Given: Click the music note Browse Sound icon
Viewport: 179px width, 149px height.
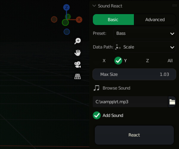Looking at the screenshot, I should tap(96, 88).
